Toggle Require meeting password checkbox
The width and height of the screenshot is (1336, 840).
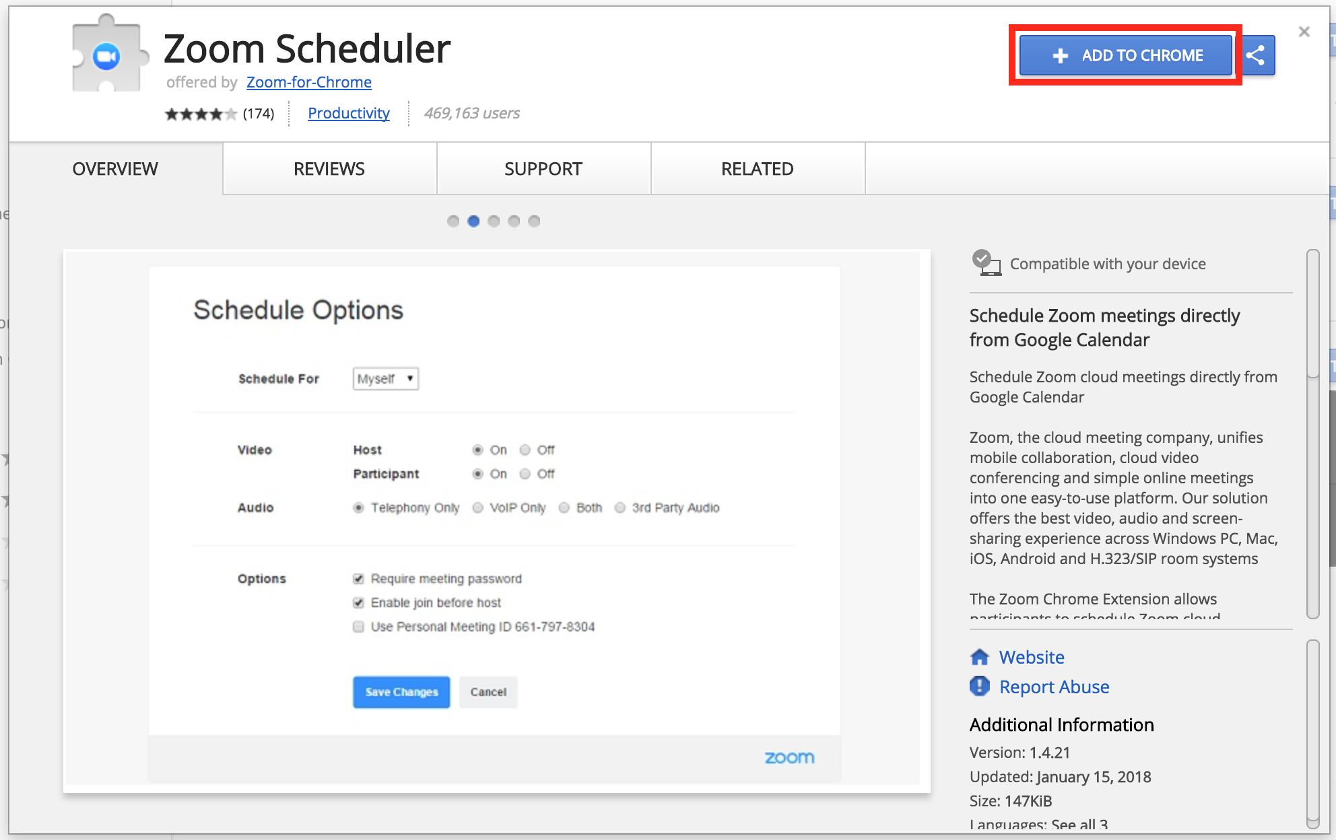coord(358,579)
